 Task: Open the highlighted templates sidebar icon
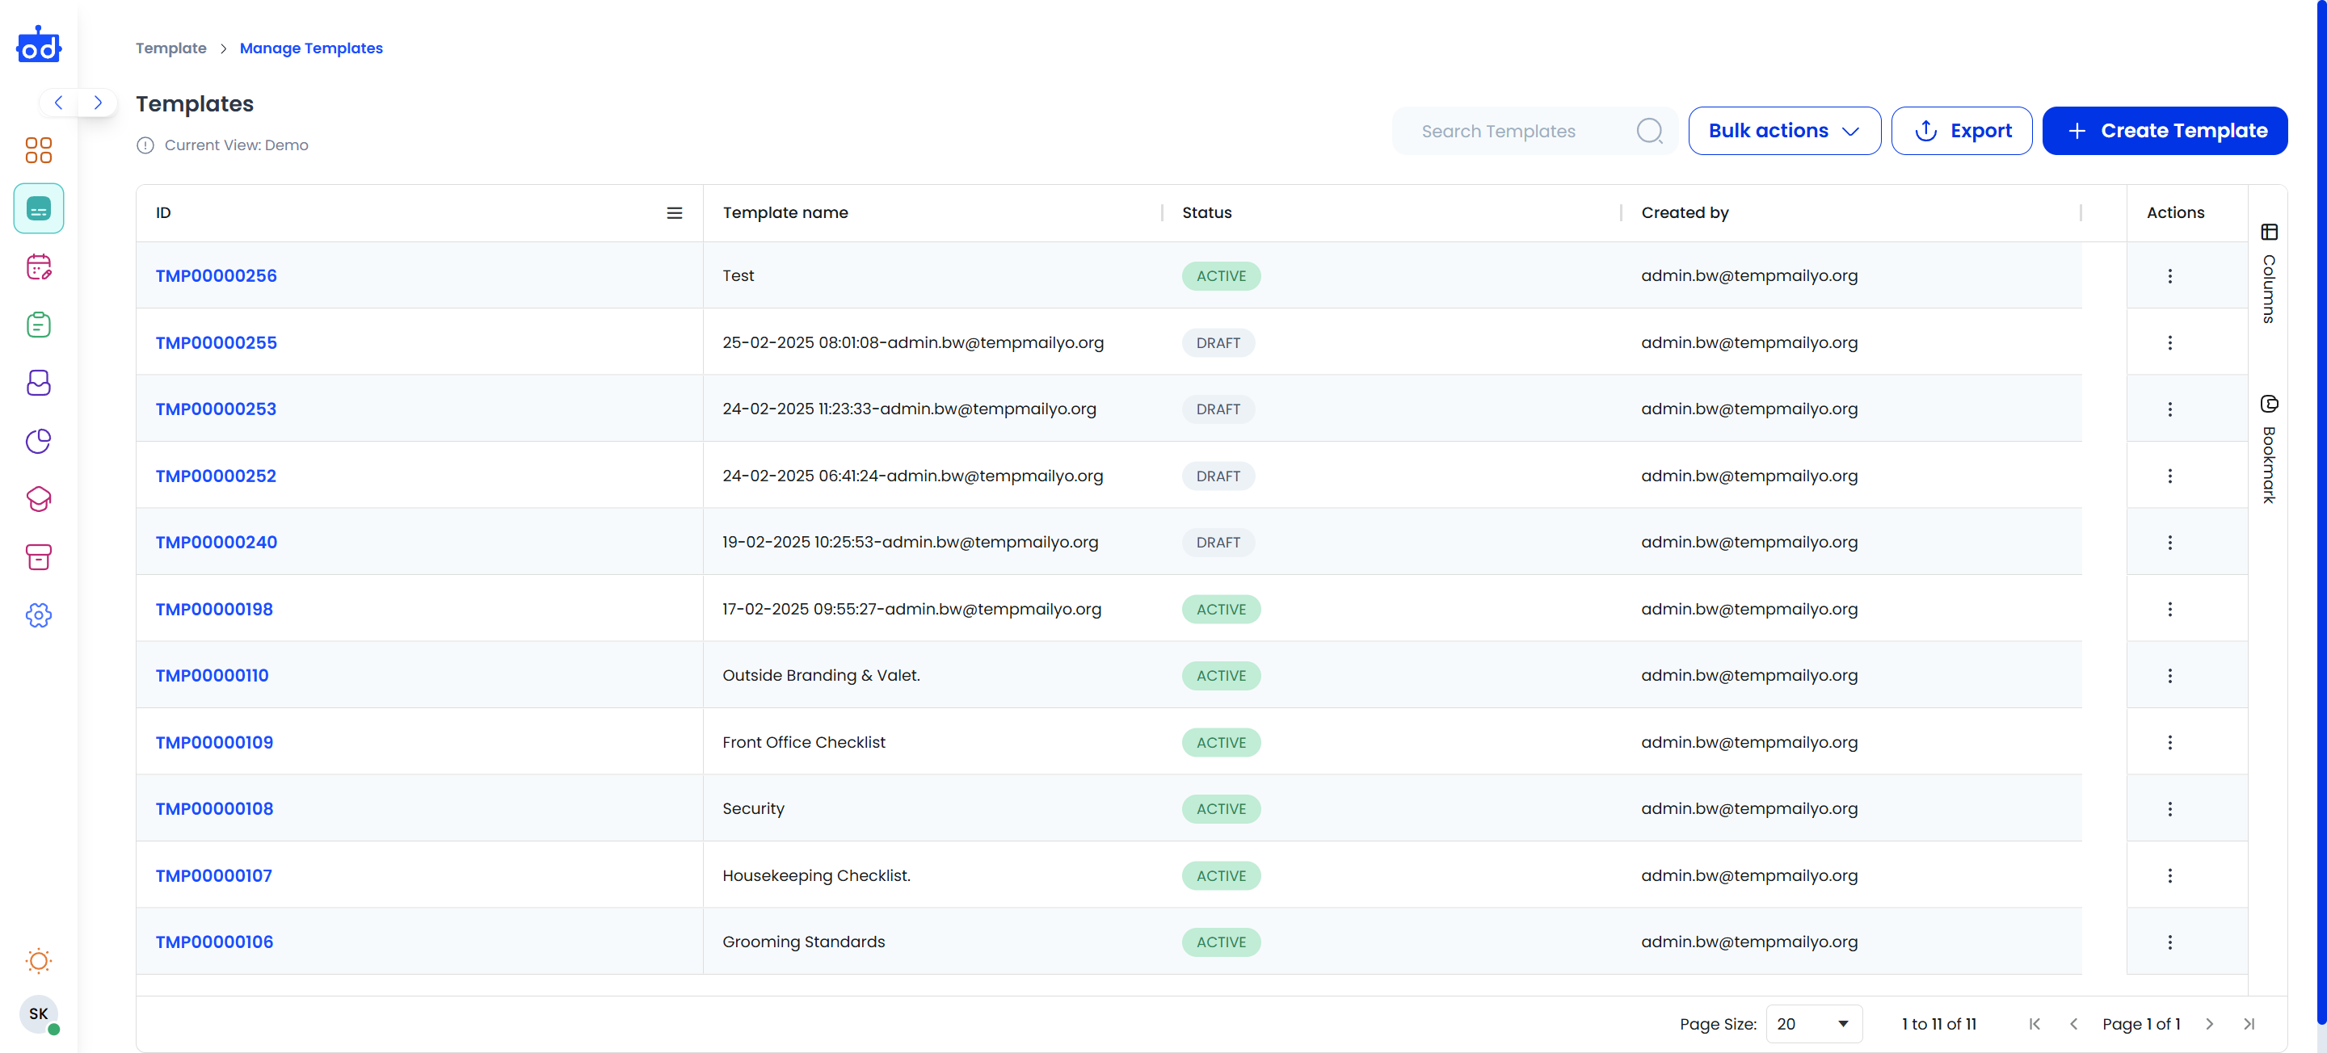pos(39,208)
